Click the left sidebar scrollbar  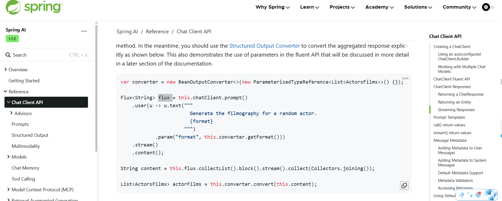pos(96,88)
